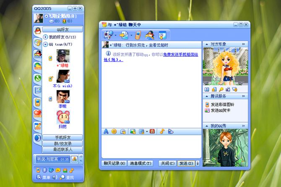
Task: Click the first up-down arrow icon under avatar
Action: click(x=207, y=89)
